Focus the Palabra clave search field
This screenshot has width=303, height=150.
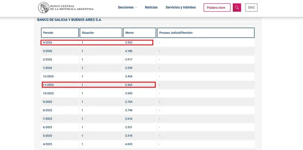217,8
